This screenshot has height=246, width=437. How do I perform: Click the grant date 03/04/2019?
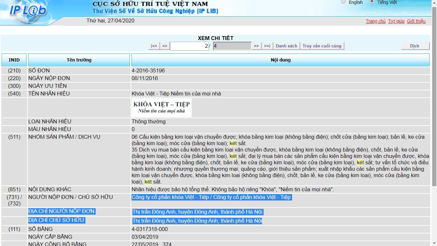[145, 237]
